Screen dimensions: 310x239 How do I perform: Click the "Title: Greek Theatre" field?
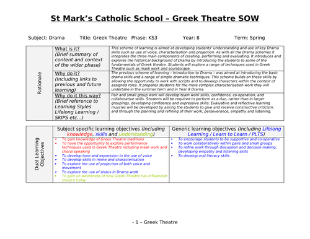[x=103, y=38]
